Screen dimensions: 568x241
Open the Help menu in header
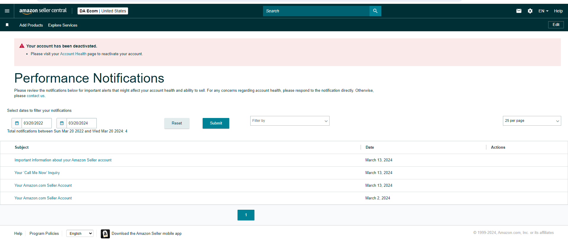coord(558,11)
